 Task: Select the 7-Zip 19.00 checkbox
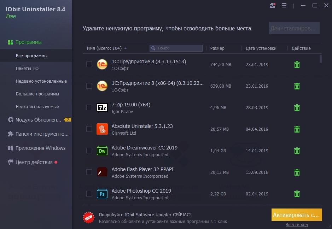tap(89, 107)
